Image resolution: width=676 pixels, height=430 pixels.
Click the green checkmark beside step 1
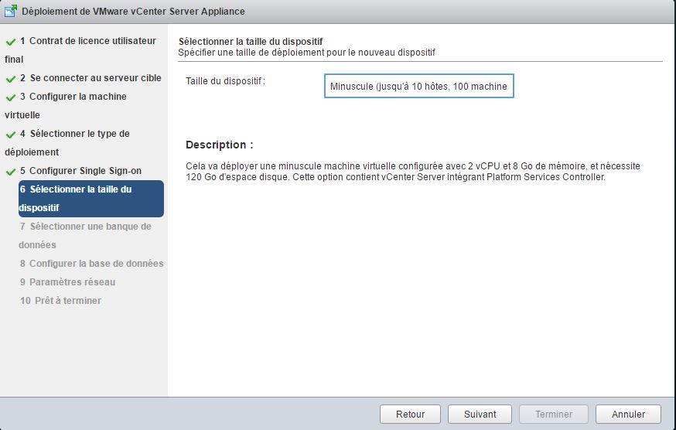[10, 42]
